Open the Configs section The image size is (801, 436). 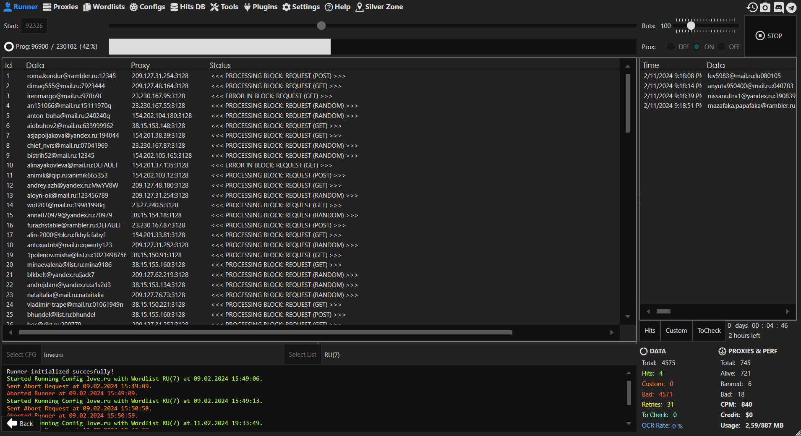coord(147,7)
